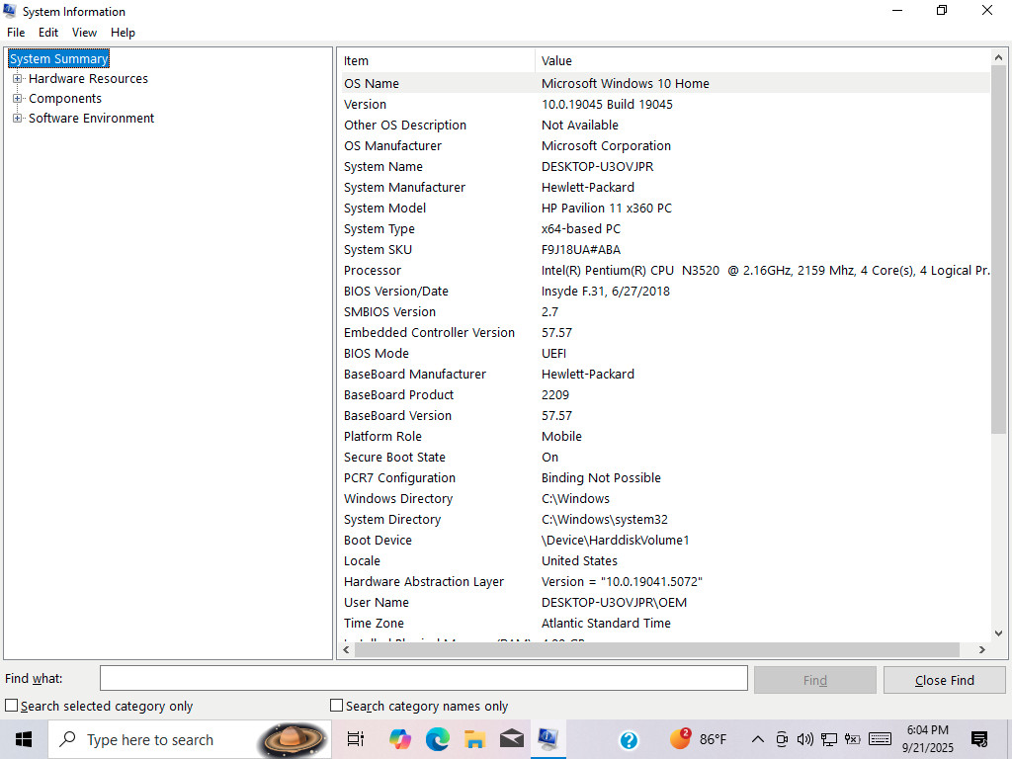Select the Software Environment tree label
The image size is (1012, 759).
coord(92,119)
